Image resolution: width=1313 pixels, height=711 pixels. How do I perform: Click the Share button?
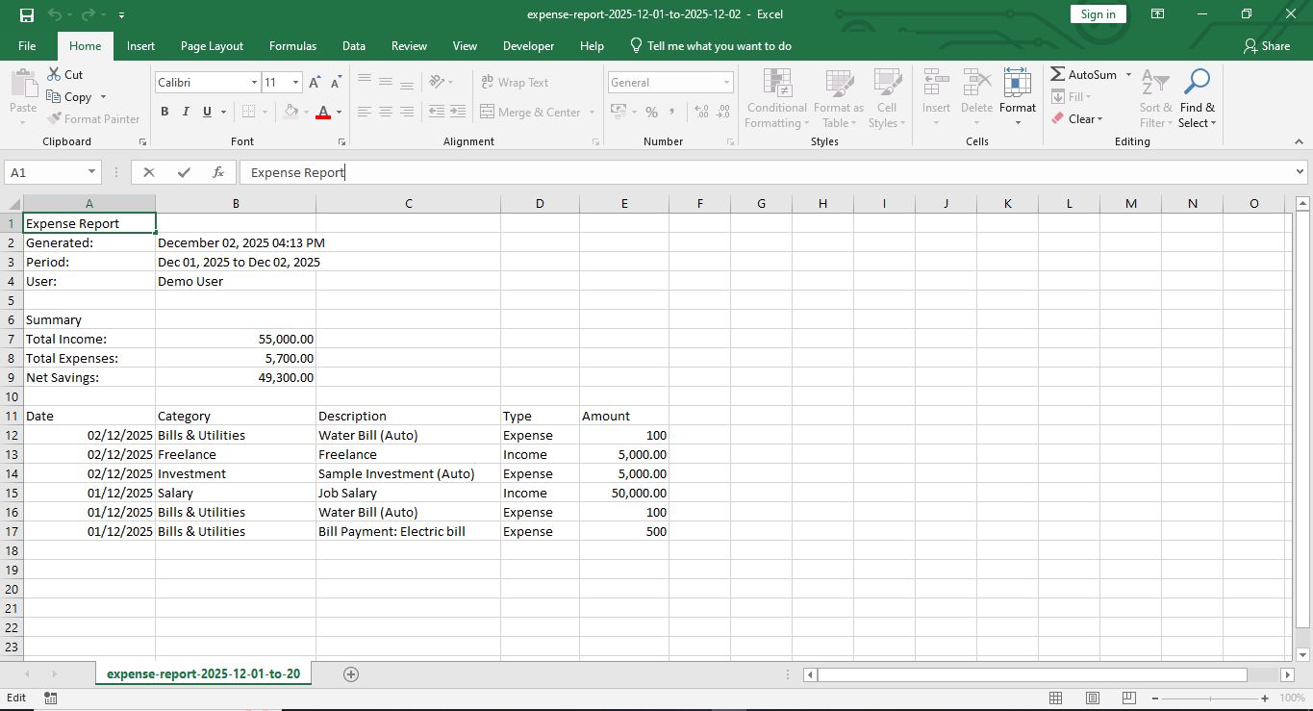[1266, 46]
